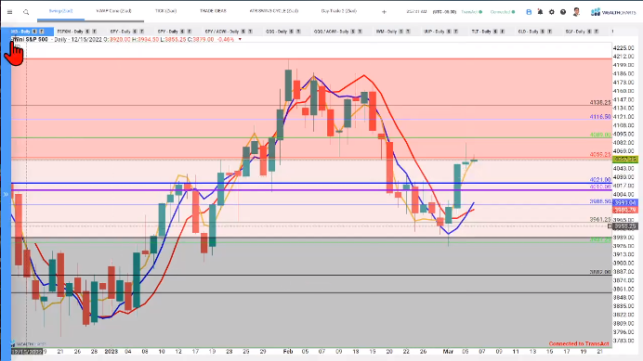The image size is (643, 361).
Task: Click the clock time display in header
Action: coord(416,12)
